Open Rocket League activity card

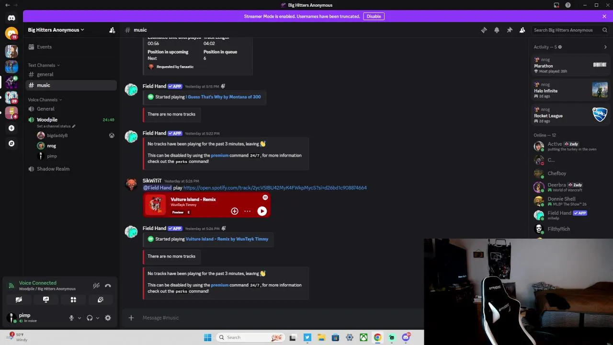pyautogui.click(x=570, y=115)
